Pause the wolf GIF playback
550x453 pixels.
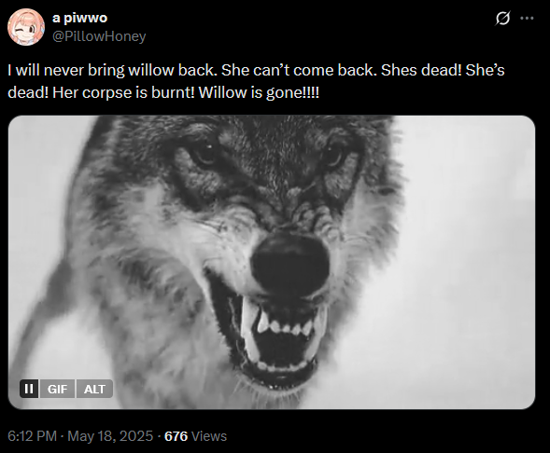coord(29,389)
